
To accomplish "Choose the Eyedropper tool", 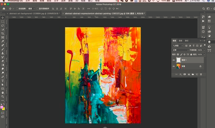I will click(x=3, y=41).
